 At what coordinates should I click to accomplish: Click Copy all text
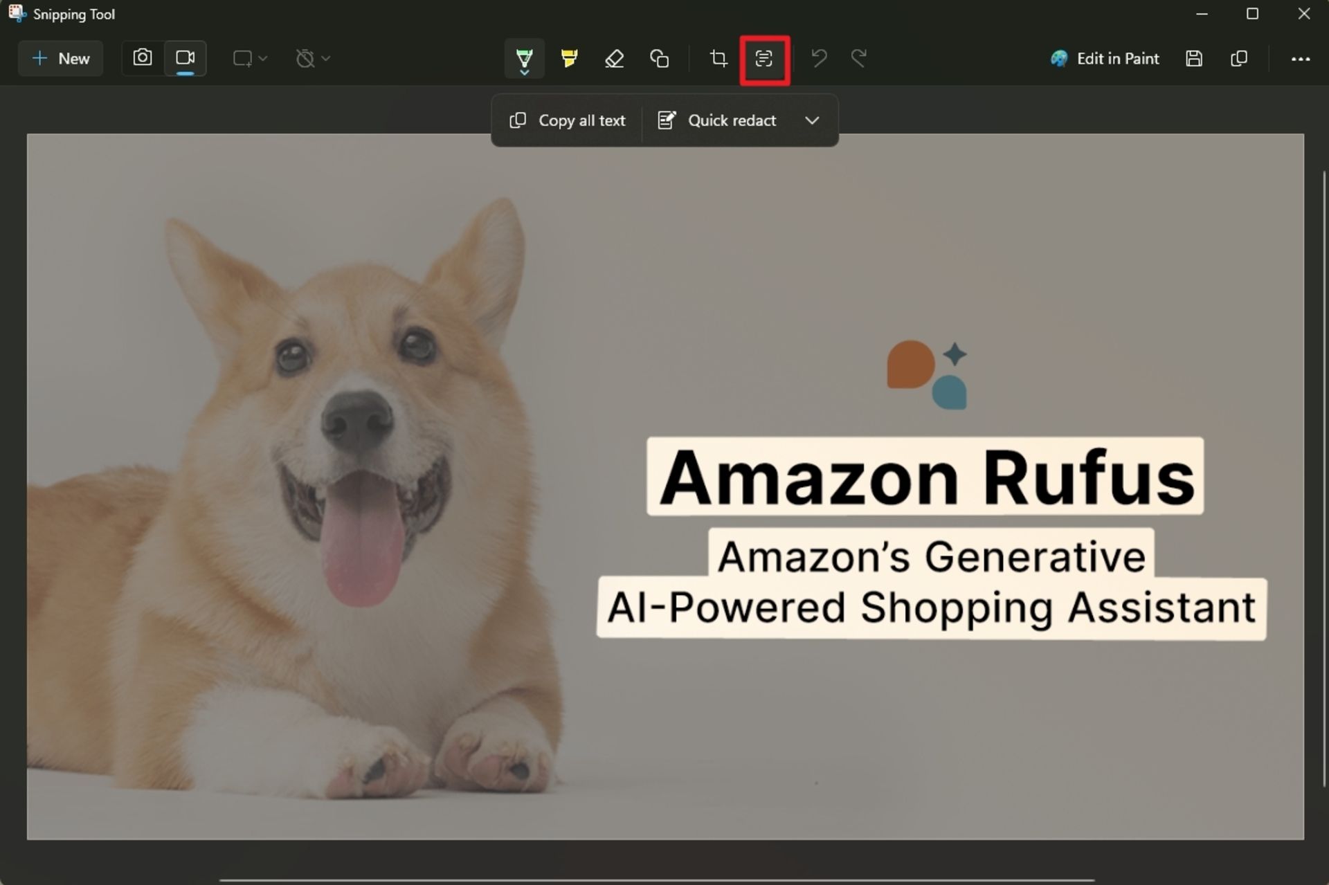click(568, 120)
